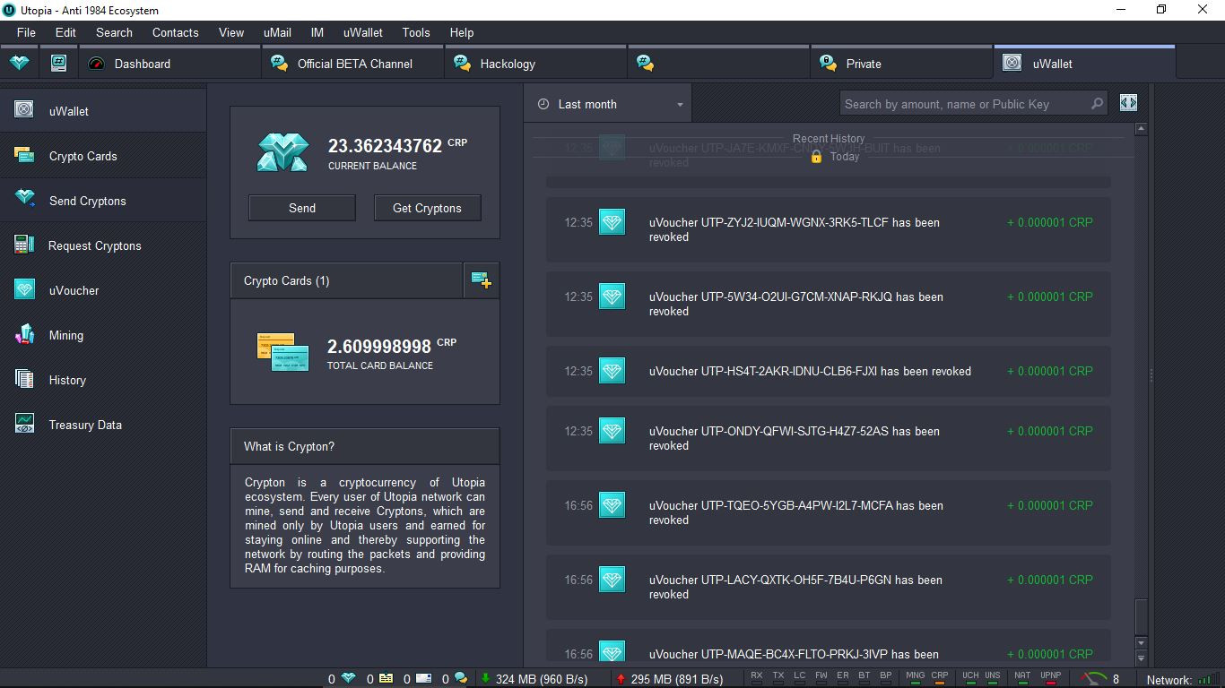Open the add Crypto Card icon

click(482, 280)
